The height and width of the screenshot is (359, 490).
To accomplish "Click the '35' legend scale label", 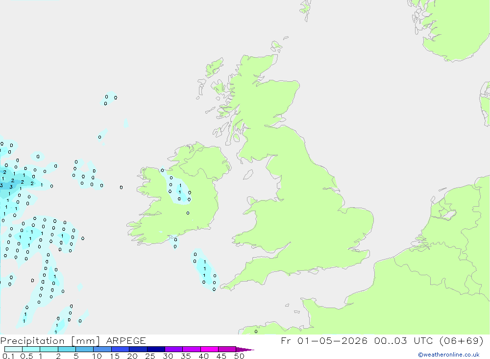I will pos(186,356).
